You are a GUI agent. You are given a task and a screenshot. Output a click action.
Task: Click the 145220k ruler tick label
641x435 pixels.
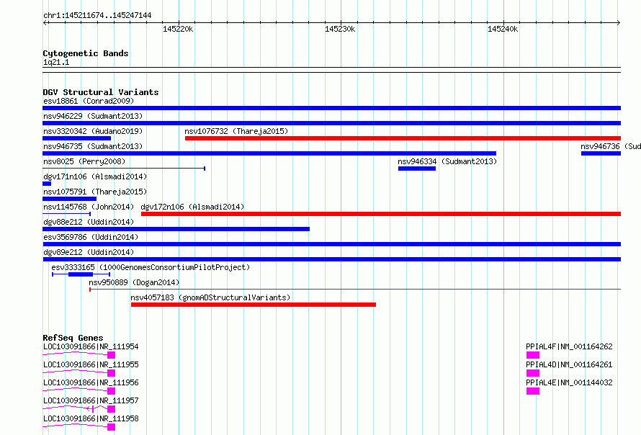(x=178, y=29)
